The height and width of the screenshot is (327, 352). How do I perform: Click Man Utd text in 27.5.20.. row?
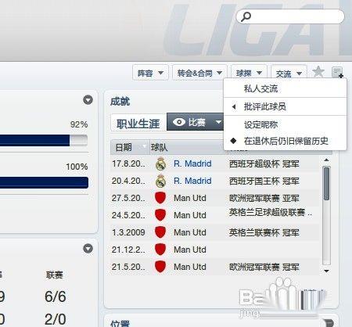click(x=190, y=198)
